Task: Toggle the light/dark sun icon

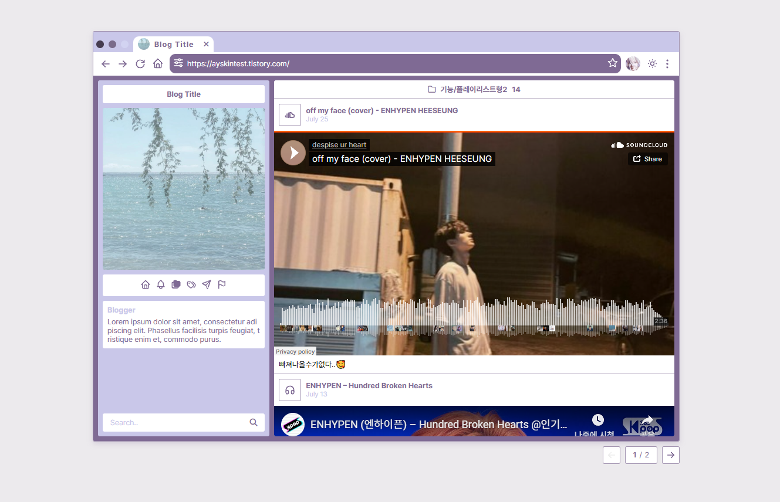Action: tap(652, 64)
